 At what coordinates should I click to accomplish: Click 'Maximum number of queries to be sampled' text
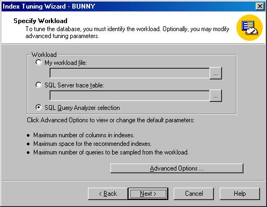[111, 152]
